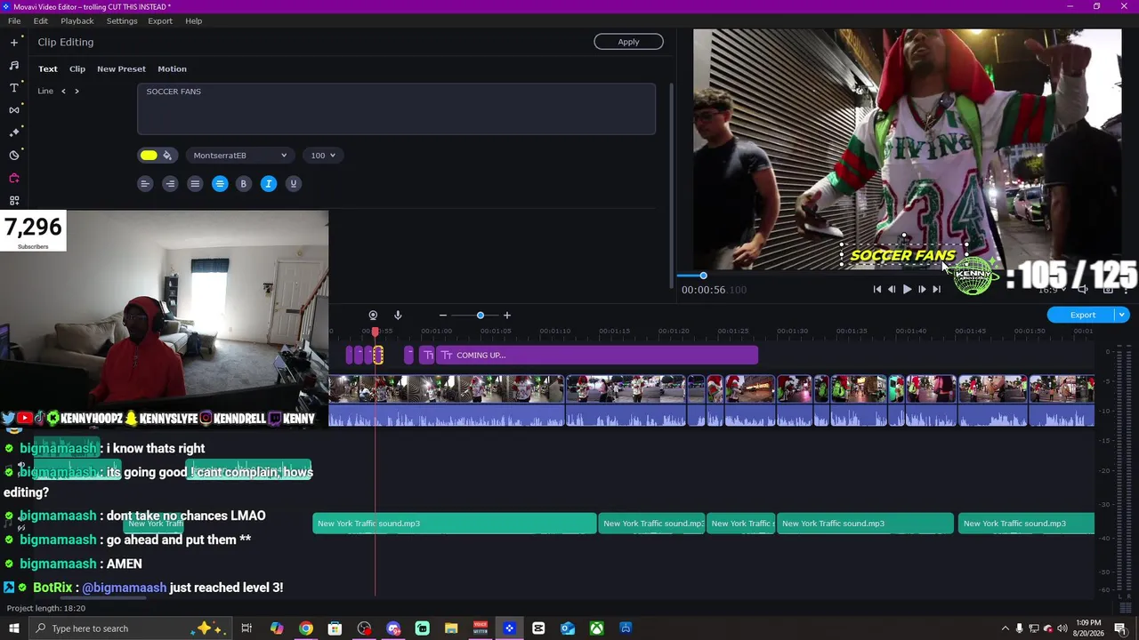Align the title text left
The width and height of the screenshot is (1139, 640).
pos(145,184)
